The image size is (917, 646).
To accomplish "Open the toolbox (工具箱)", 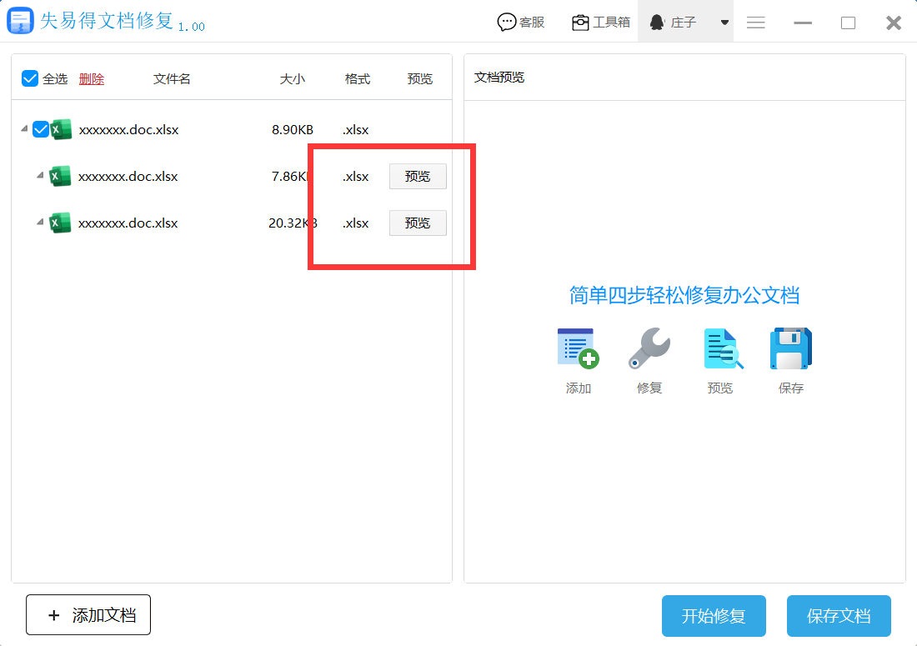I will click(x=600, y=23).
